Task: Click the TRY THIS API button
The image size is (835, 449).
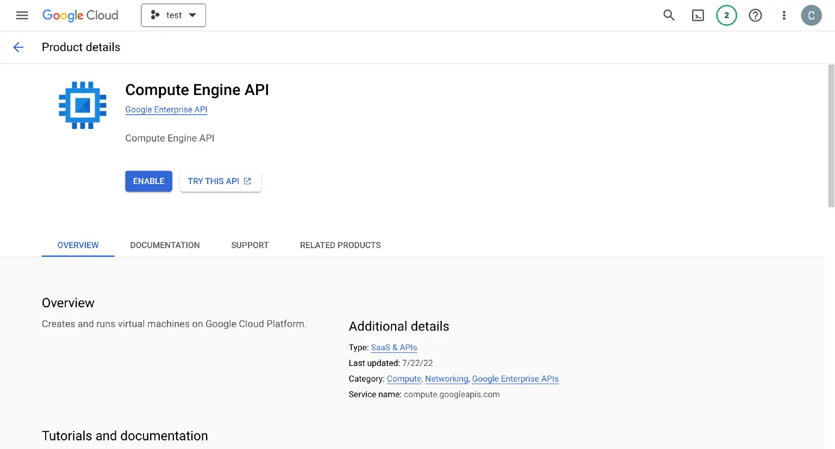Action: click(220, 181)
